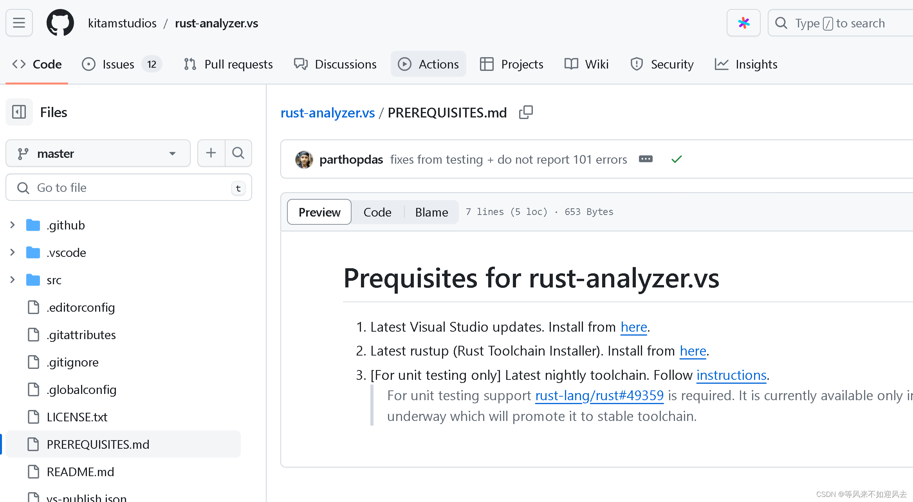Click the Go to file field
The image size is (913, 502).
tap(129, 188)
